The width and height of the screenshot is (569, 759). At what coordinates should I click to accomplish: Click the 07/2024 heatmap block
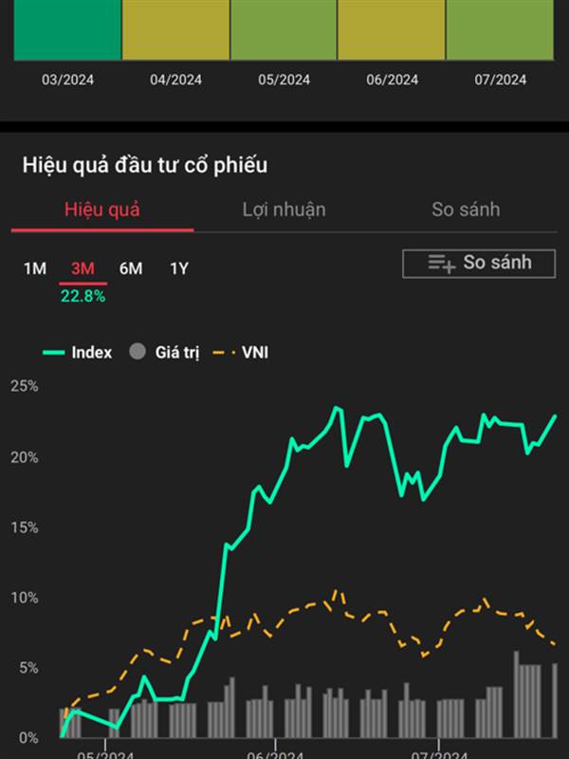pyautogui.click(x=500, y=30)
